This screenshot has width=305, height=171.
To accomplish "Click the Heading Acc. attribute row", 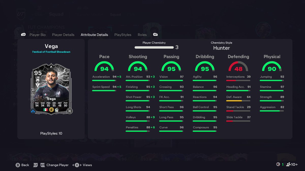I will (238, 88).
